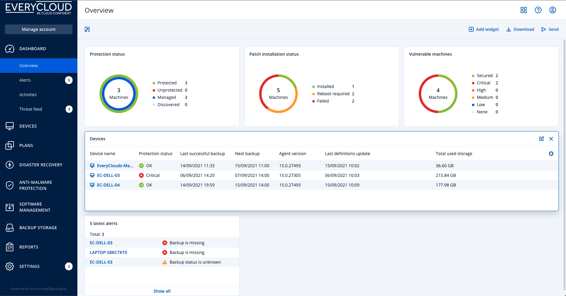Sort by Agent version column header

(293, 154)
